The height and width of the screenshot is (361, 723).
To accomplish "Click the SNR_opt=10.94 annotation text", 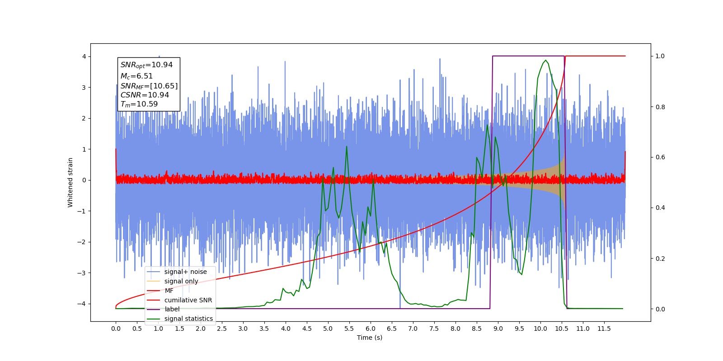I will tap(146, 65).
